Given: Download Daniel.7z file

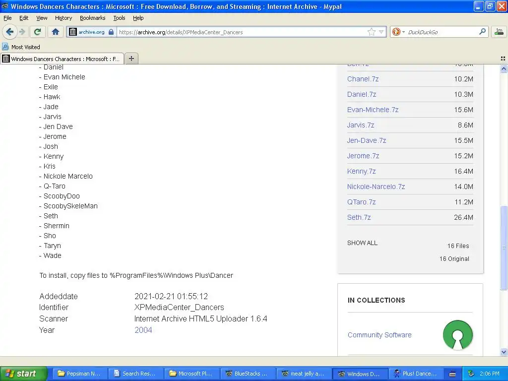Looking at the screenshot, I should pos(362,94).
